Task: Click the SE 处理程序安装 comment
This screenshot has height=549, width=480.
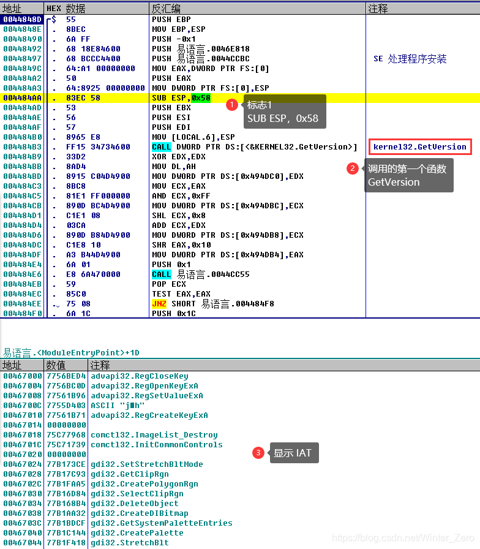Action: click(410, 59)
